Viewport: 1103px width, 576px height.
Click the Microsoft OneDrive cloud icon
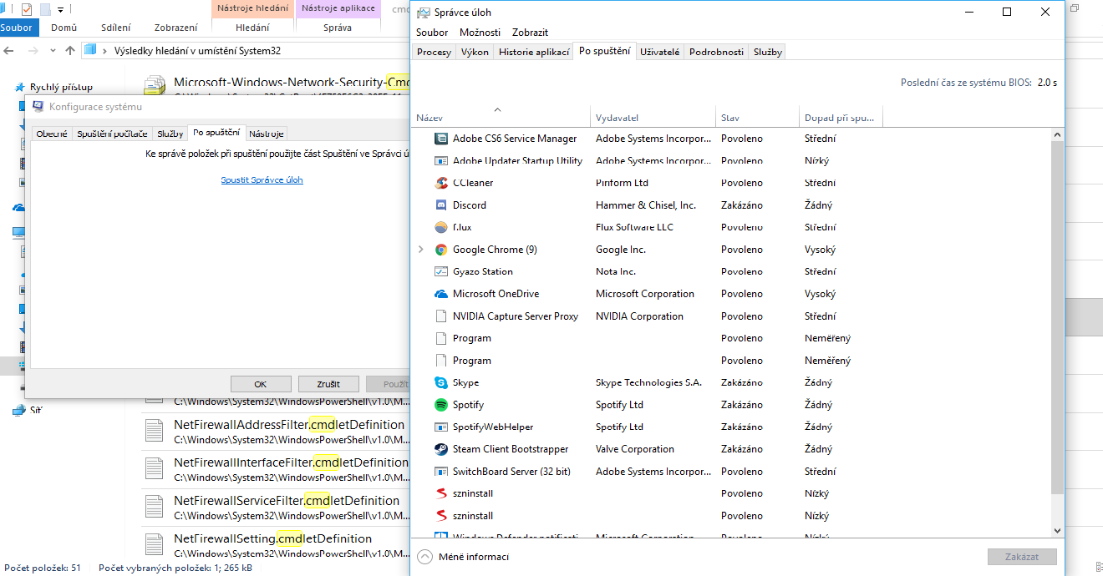coord(441,294)
